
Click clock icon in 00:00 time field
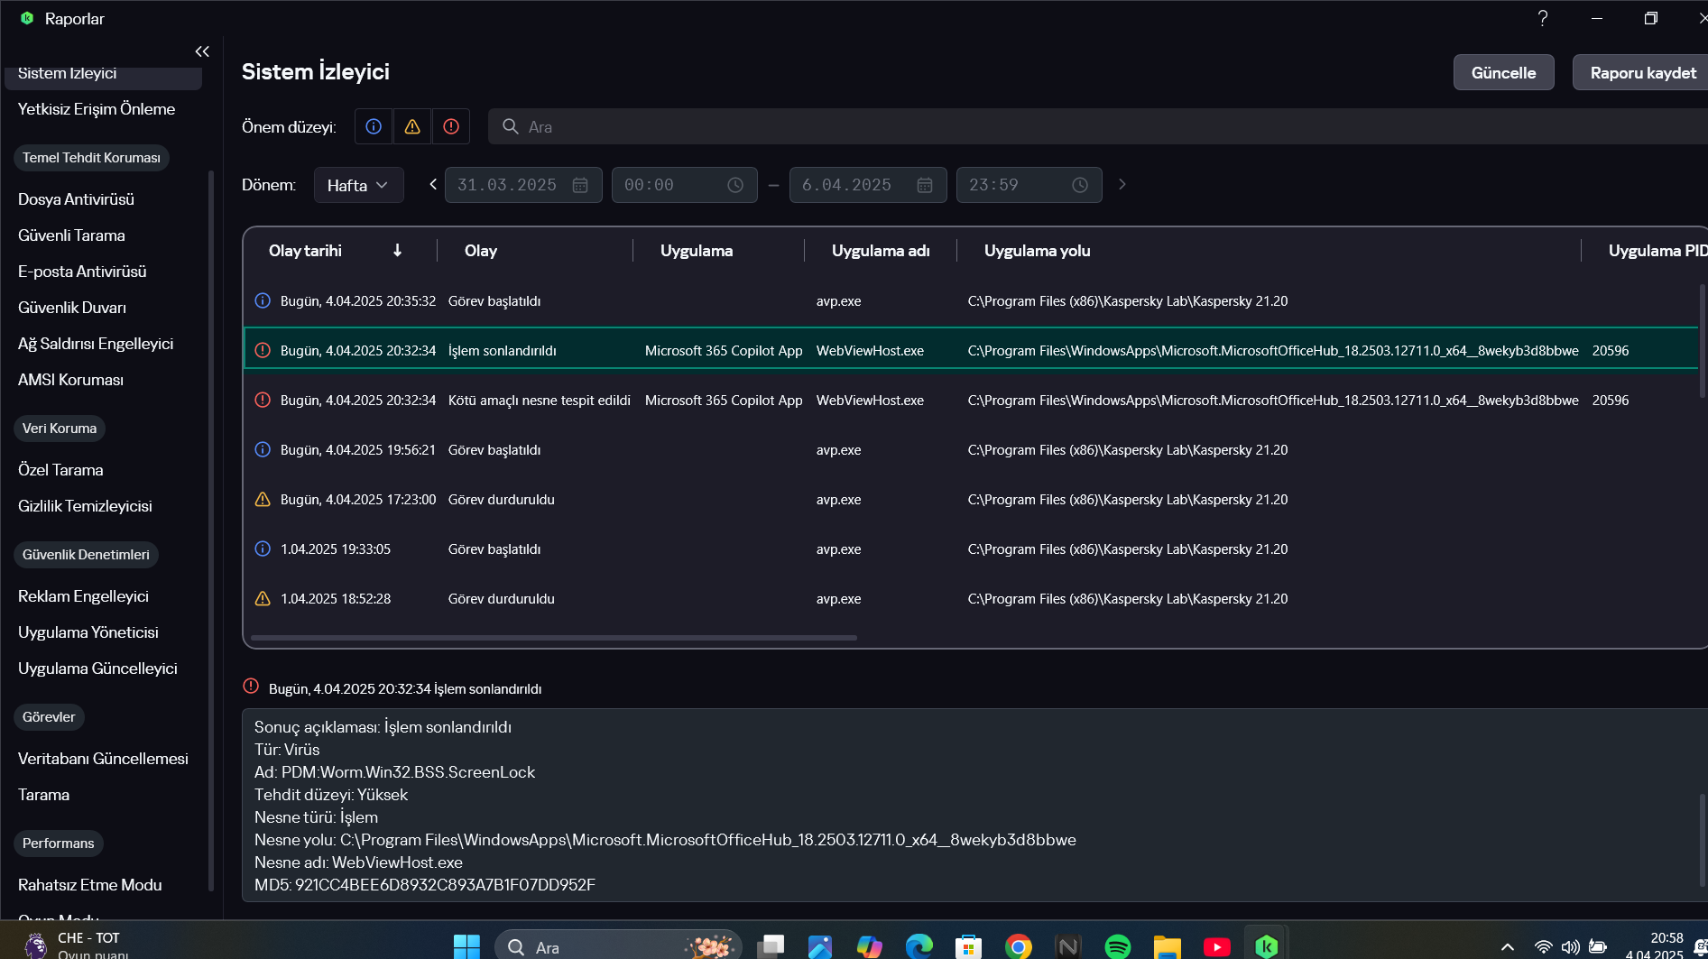[x=735, y=185]
